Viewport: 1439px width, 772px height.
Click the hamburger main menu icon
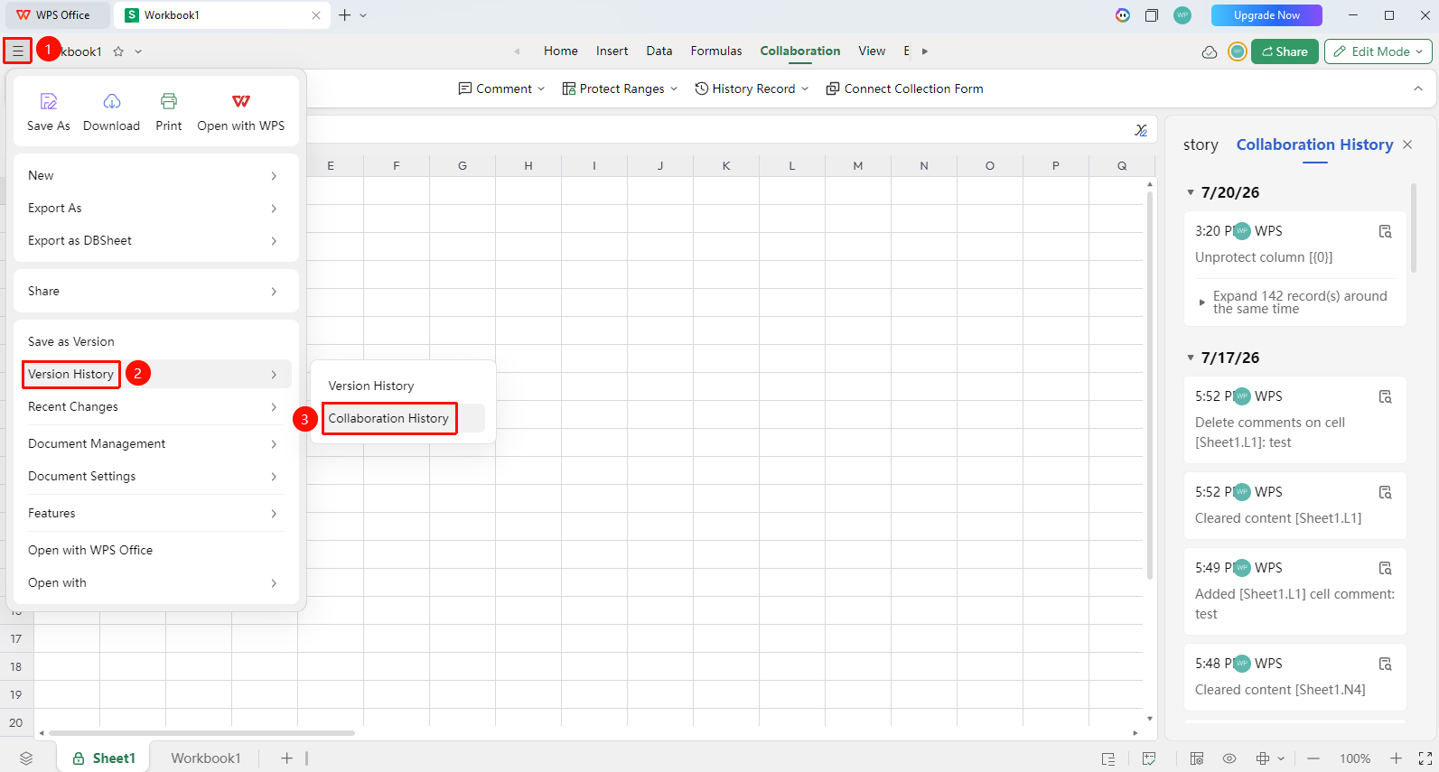coord(17,51)
